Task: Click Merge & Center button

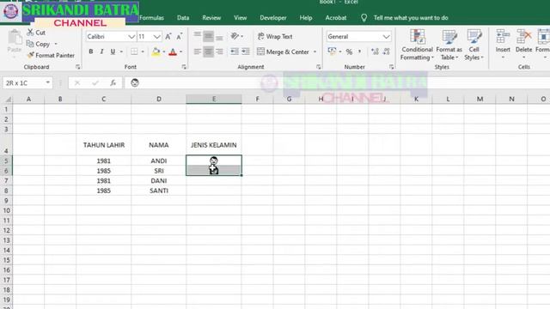Action: pyautogui.click(x=283, y=51)
